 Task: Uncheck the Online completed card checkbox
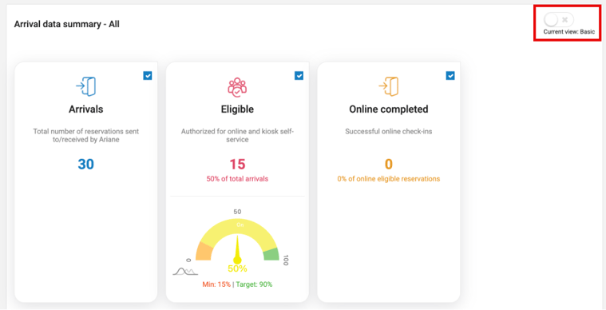[450, 75]
